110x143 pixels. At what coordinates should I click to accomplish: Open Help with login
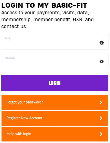click(x=55, y=134)
